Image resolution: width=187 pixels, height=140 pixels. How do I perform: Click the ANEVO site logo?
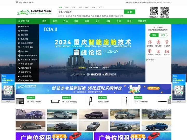pos(34,12)
